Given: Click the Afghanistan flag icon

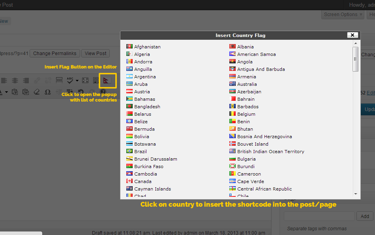Looking at the screenshot, I should point(129,46).
